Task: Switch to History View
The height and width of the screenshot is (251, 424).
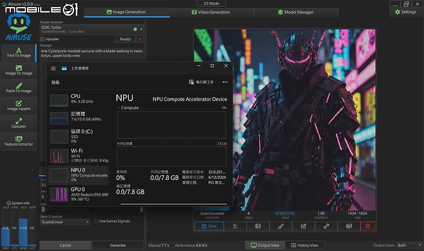Action: [x=305, y=246]
